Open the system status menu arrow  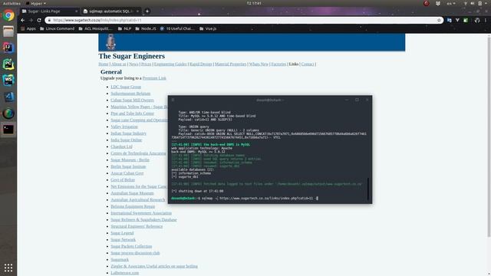click(486, 3)
